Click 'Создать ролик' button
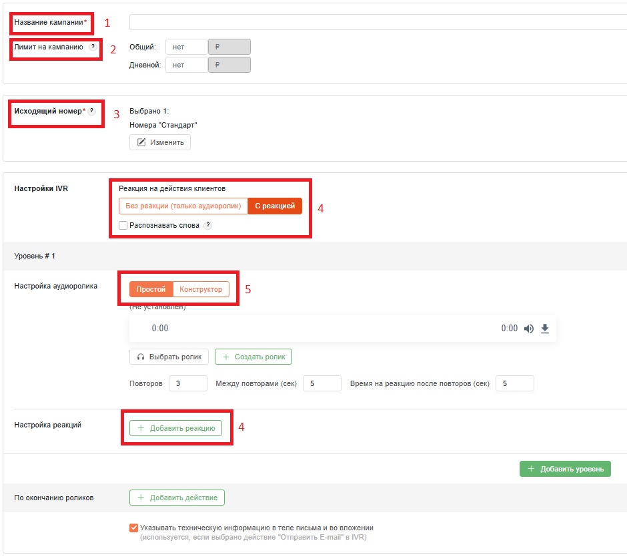This screenshot has width=627, height=557. [253, 357]
